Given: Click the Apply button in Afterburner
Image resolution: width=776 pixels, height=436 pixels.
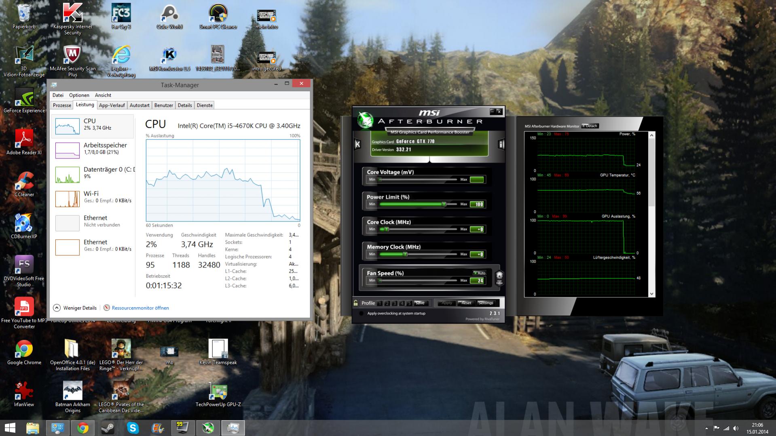Looking at the screenshot, I should click(447, 303).
